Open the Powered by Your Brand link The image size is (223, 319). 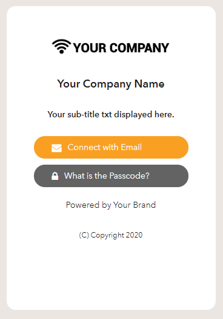pyautogui.click(x=111, y=205)
